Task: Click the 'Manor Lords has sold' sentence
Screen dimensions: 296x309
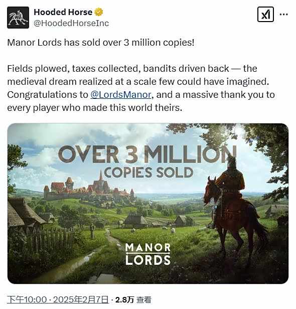Action: pos(101,43)
